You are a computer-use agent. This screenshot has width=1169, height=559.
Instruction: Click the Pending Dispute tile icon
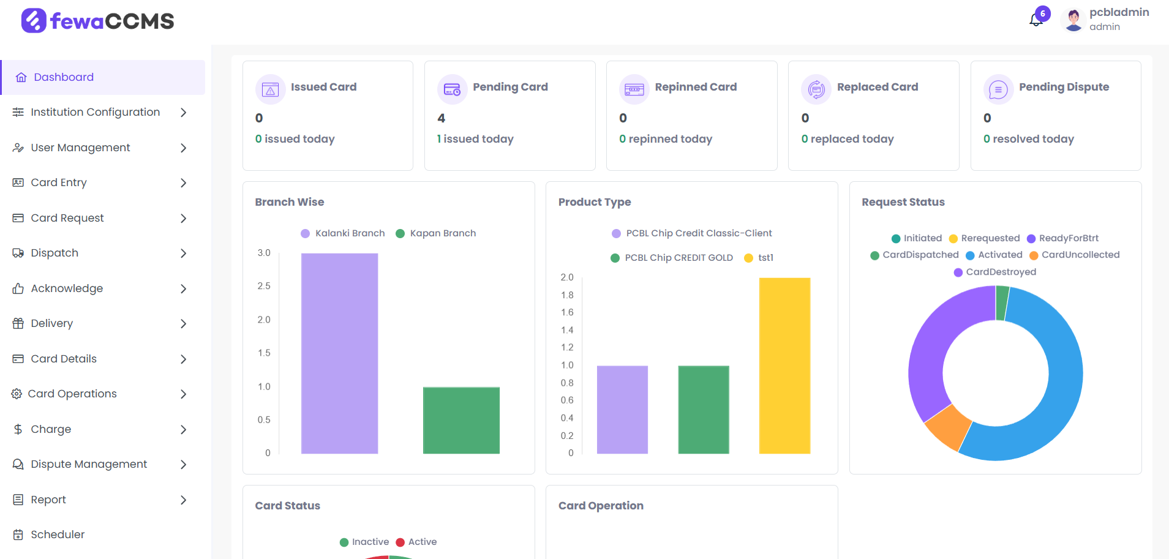coord(998,89)
